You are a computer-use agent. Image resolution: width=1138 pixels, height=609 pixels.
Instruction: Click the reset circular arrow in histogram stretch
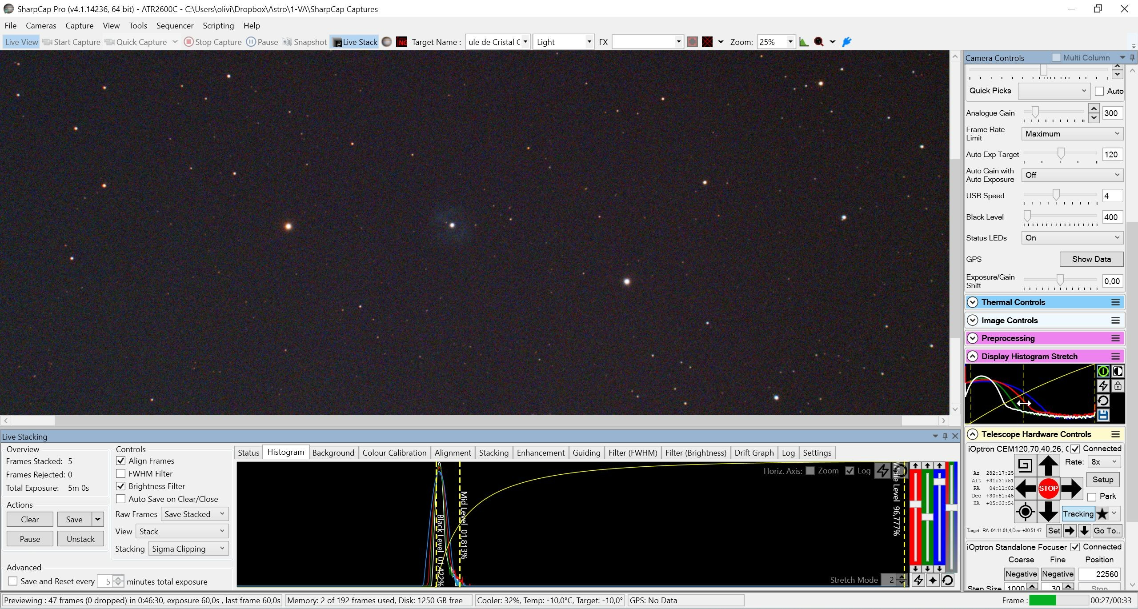pos(1103,401)
